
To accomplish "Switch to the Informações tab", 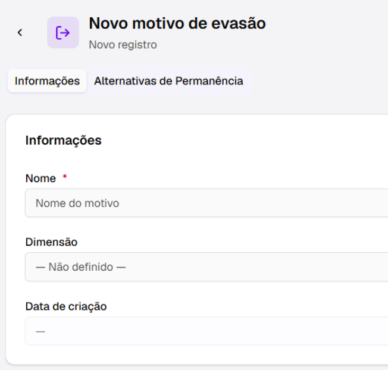I will [47, 81].
